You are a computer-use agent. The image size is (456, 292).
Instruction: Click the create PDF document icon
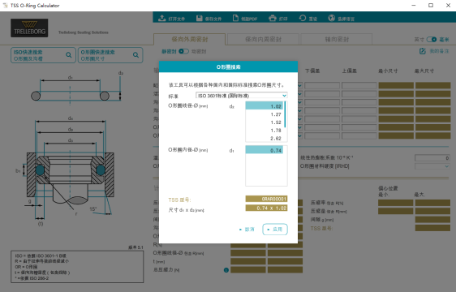coord(235,19)
